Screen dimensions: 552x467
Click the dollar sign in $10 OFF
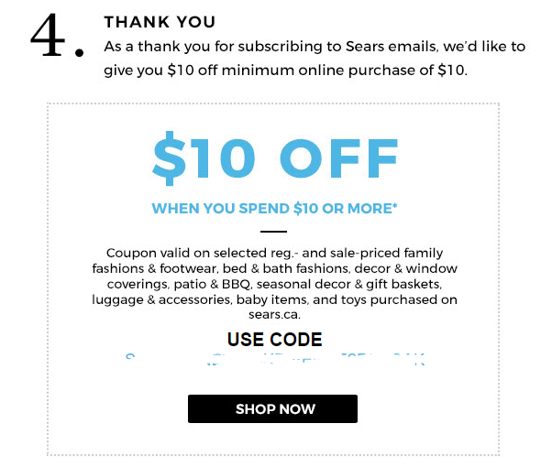pos(170,158)
